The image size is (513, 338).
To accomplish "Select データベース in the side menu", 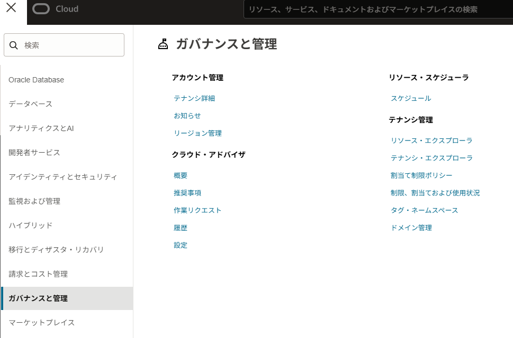I will point(30,104).
